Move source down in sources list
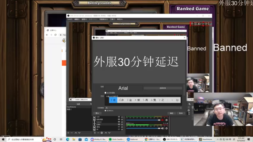 click(x=109, y=133)
